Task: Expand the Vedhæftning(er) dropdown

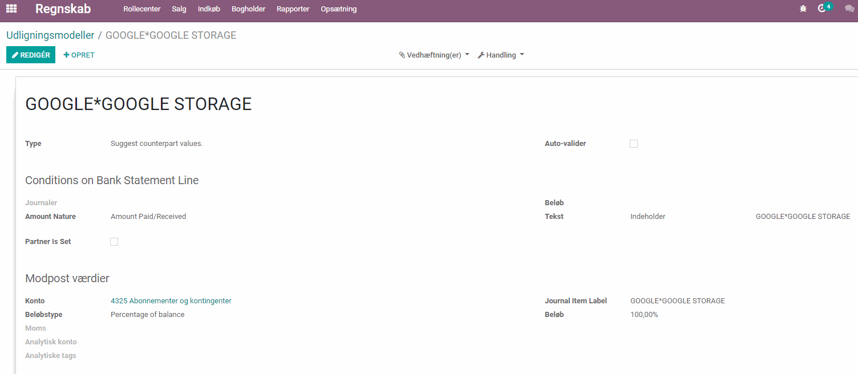Action: 434,55
